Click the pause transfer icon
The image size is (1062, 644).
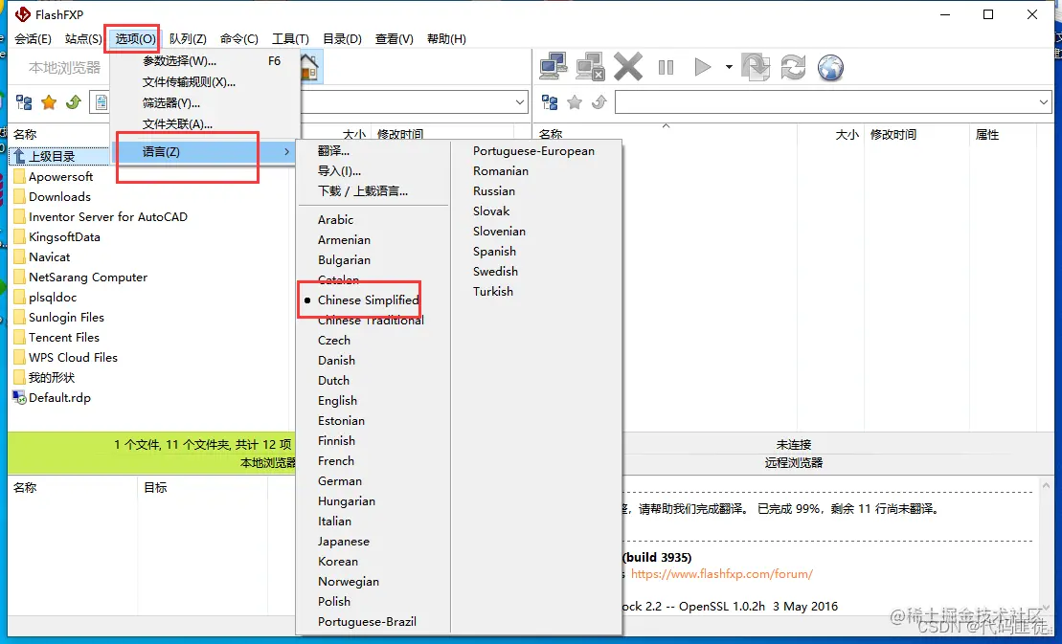[666, 67]
